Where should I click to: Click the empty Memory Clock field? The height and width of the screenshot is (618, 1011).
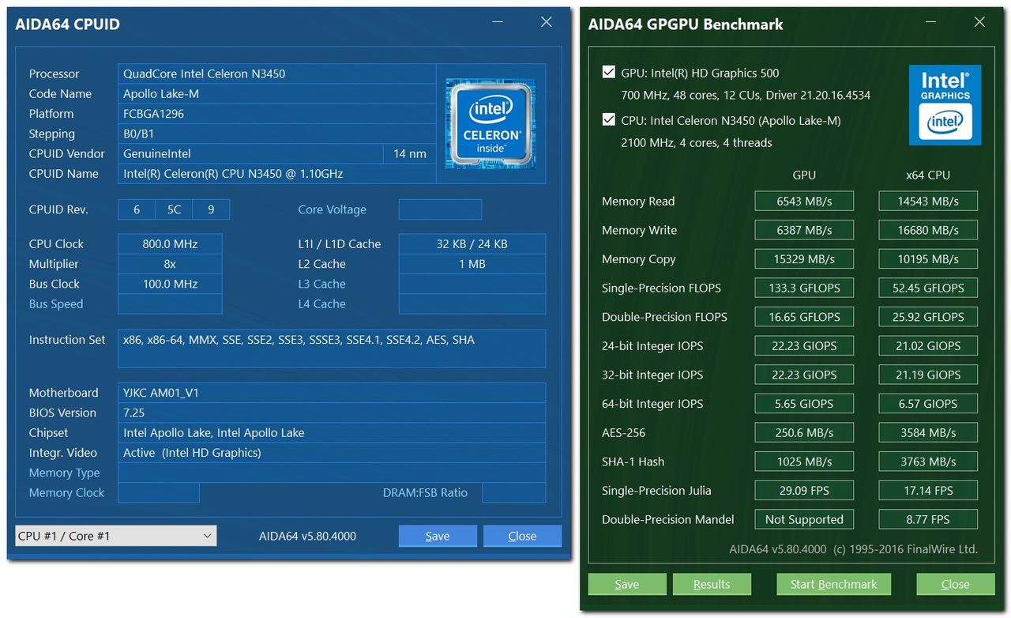[159, 492]
